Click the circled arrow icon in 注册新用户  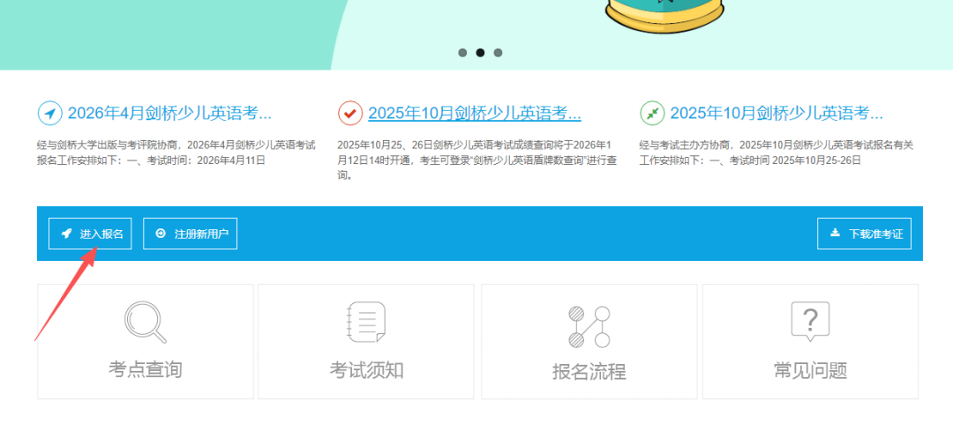(161, 233)
